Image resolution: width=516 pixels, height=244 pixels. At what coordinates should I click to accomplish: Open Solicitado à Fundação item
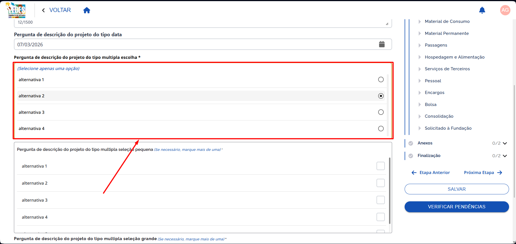coord(448,128)
